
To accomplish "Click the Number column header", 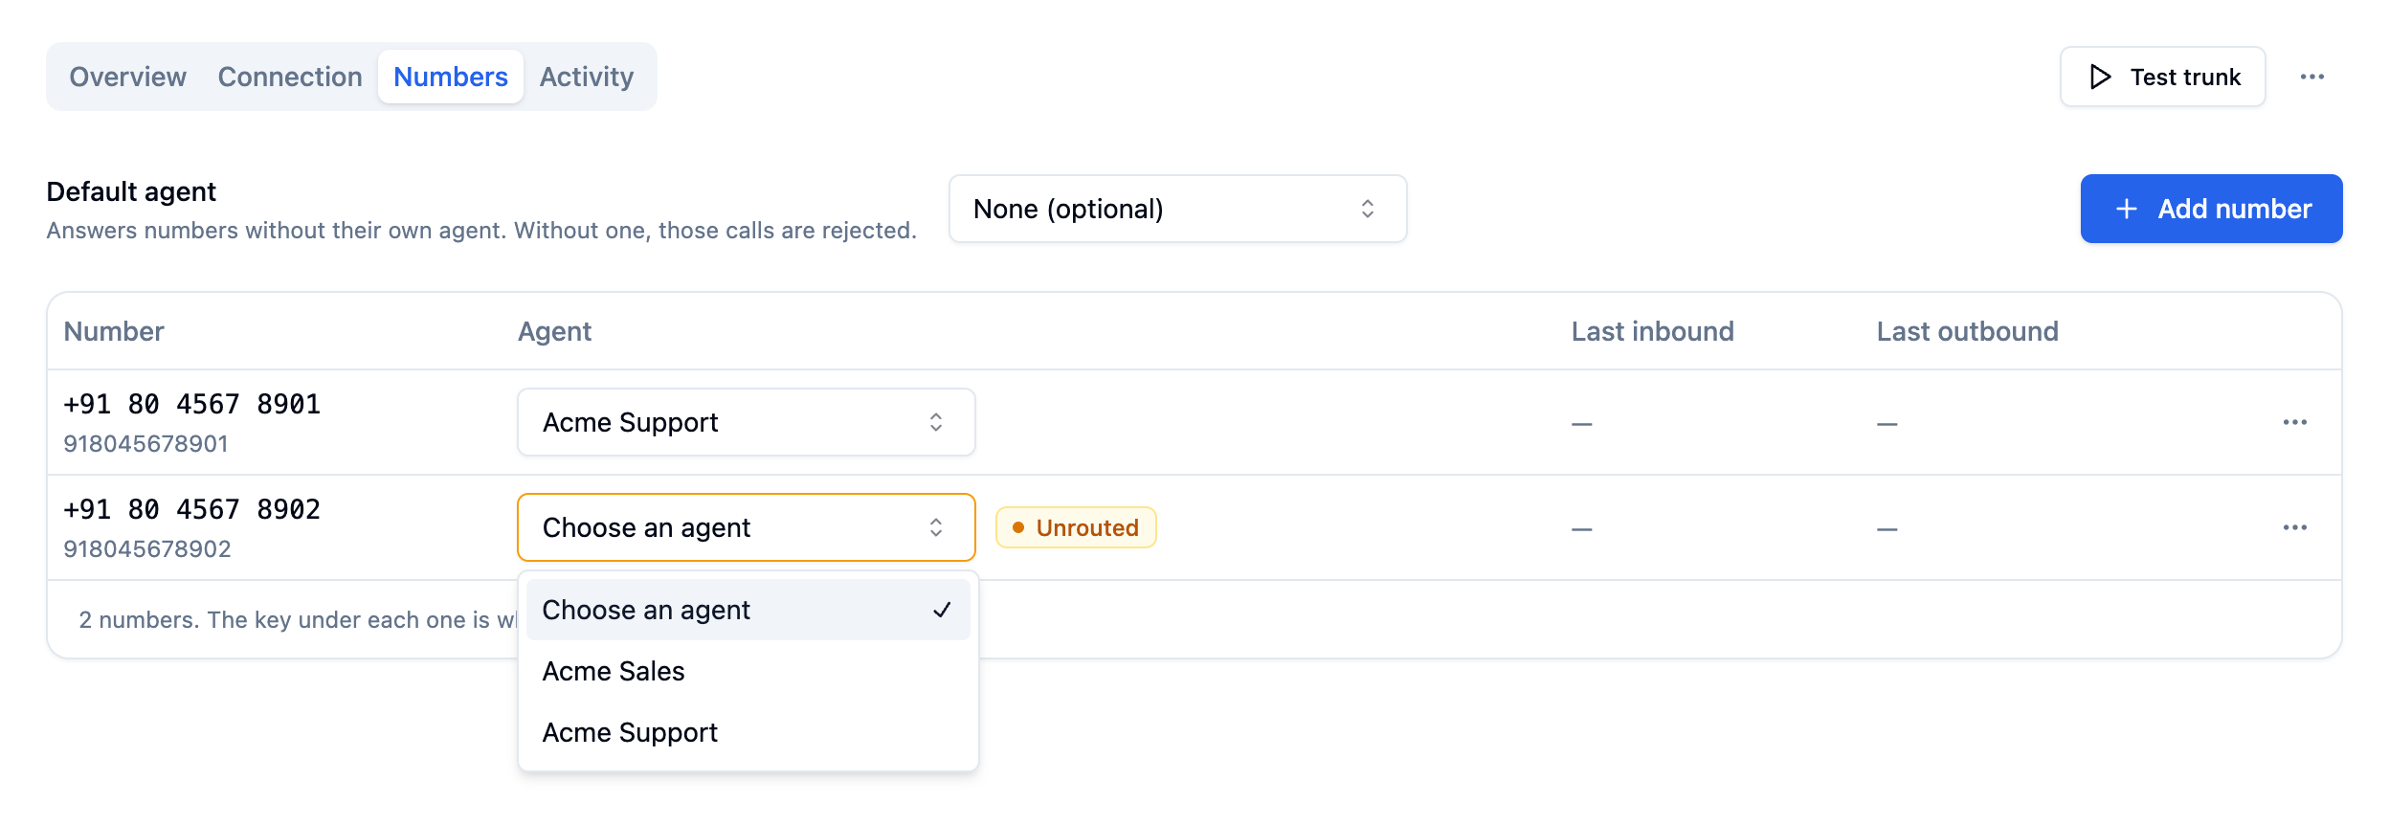I will 114,331.
